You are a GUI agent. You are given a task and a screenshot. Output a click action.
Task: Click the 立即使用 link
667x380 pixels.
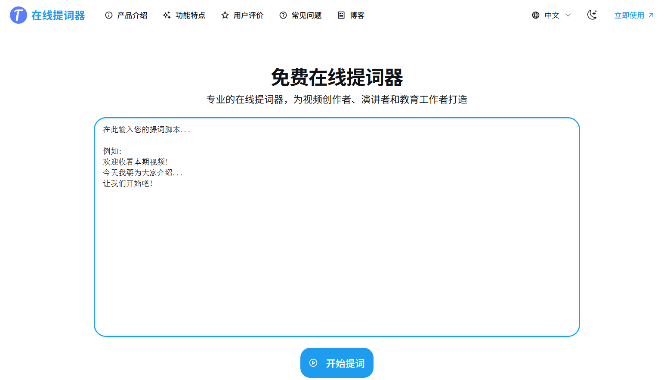pyautogui.click(x=629, y=16)
